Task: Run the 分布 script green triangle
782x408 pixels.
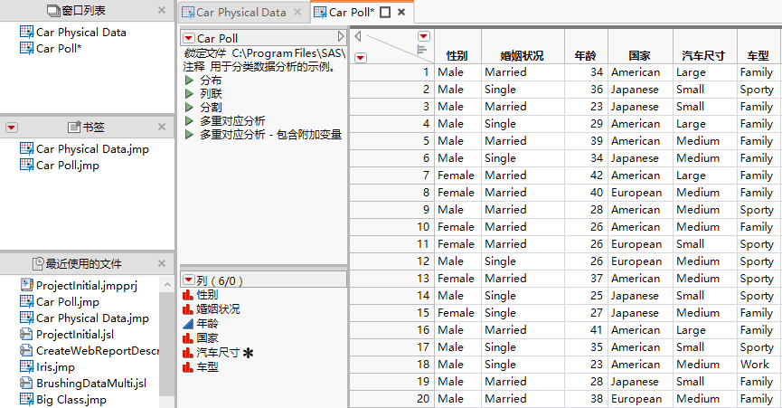Action: tap(189, 81)
